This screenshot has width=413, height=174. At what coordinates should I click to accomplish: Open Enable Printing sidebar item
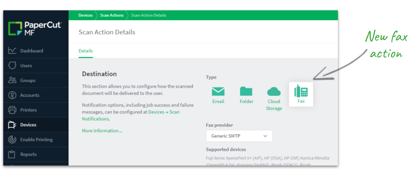(36, 140)
